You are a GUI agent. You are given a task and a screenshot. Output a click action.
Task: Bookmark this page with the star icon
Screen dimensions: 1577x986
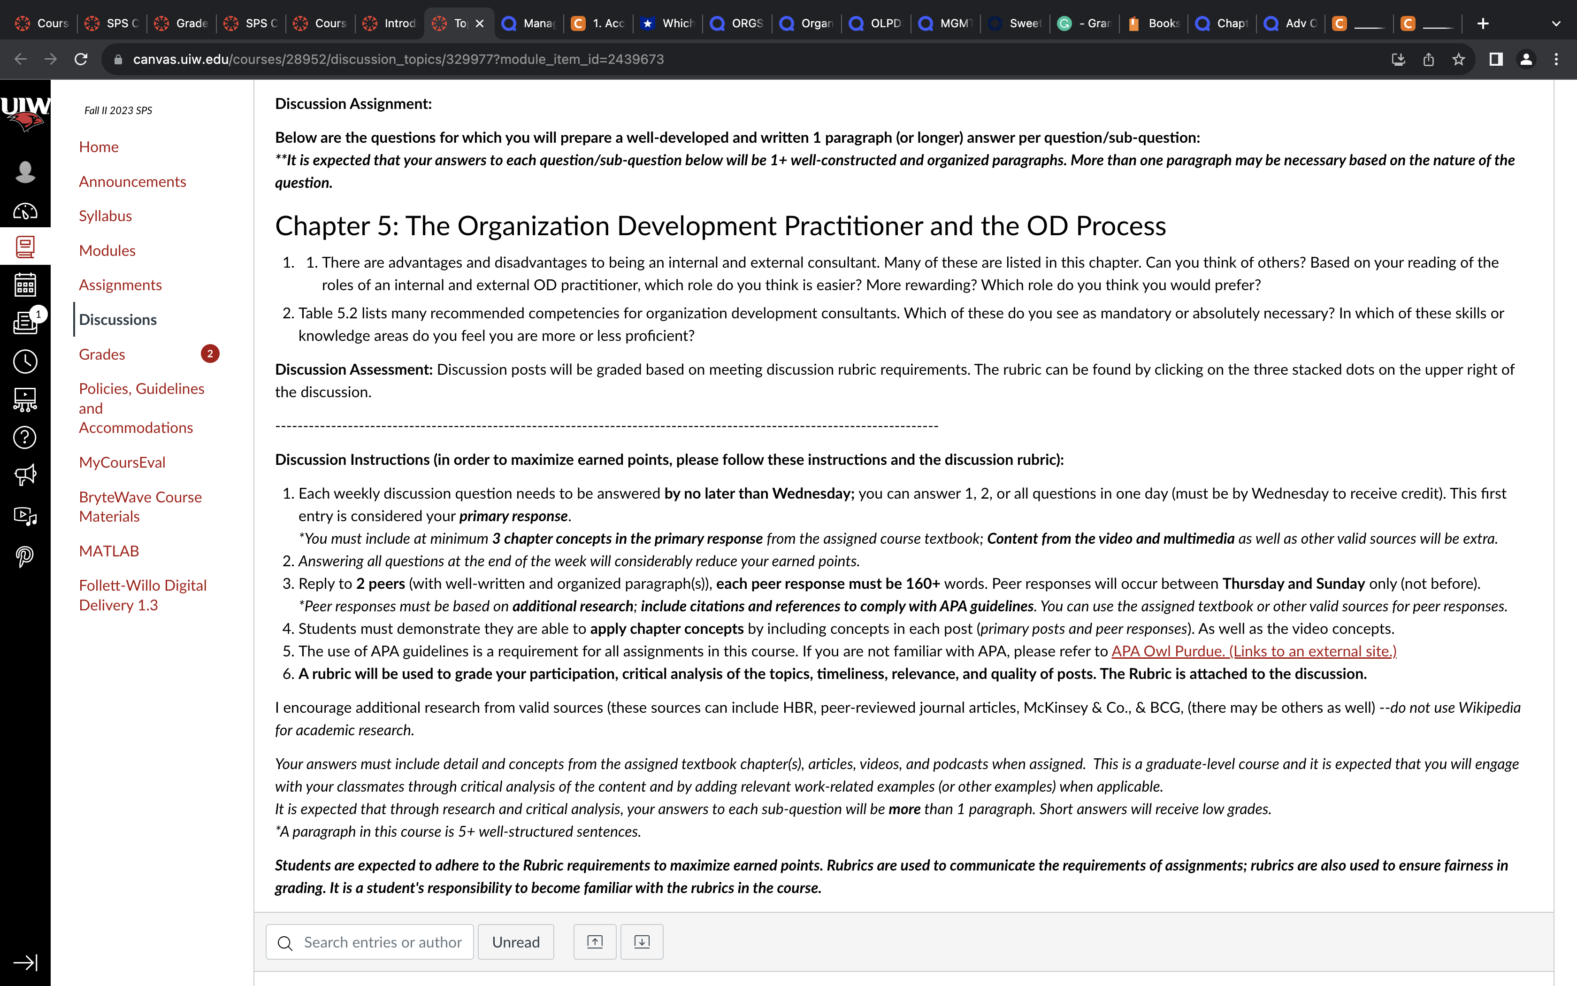pos(1458,59)
